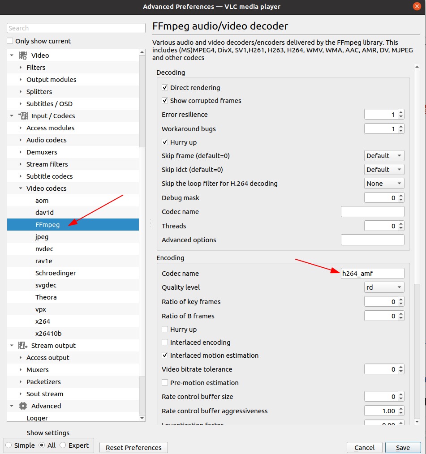Close the Advanced Preferences window

click(x=417, y=6)
